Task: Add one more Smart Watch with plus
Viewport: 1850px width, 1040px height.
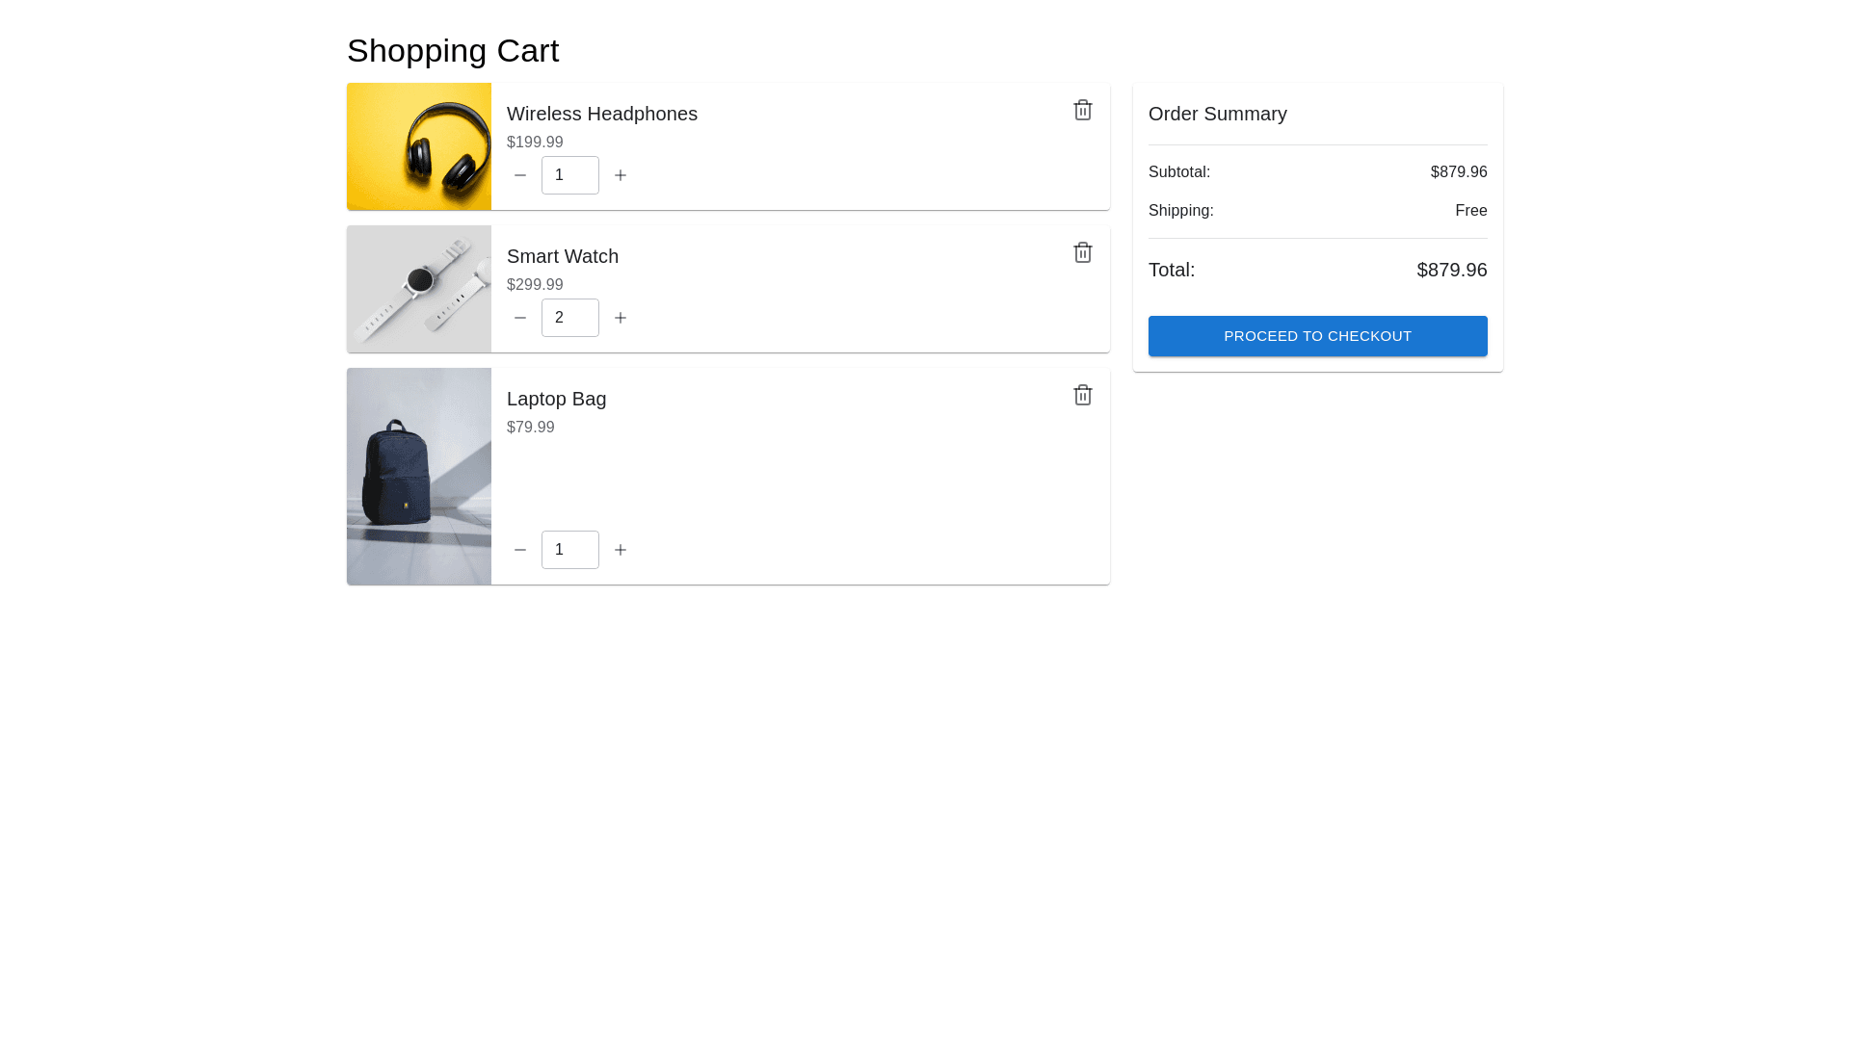Action: (x=621, y=318)
